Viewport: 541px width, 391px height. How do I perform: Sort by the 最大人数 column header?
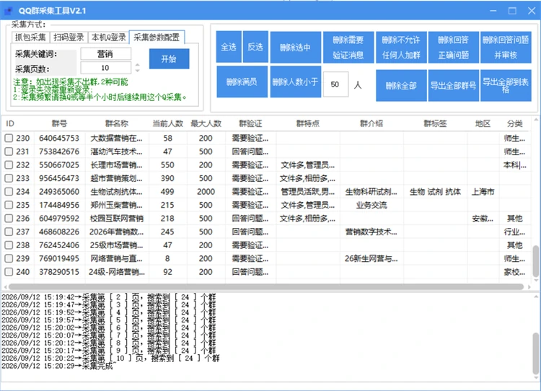point(206,123)
